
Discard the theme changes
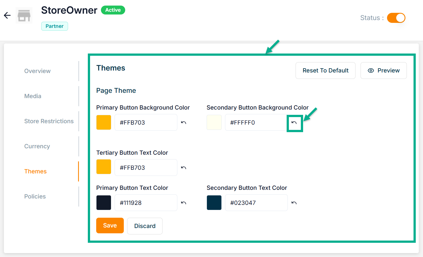(145, 226)
